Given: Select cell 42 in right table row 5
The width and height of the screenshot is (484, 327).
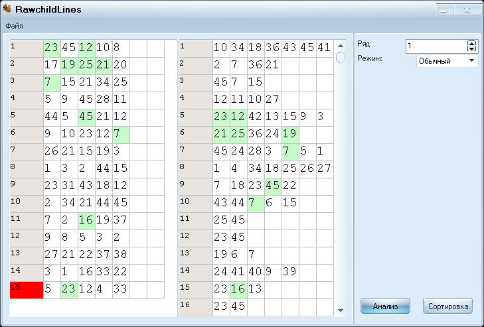Looking at the screenshot, I should pyautogui.click(x=256, y=117).
